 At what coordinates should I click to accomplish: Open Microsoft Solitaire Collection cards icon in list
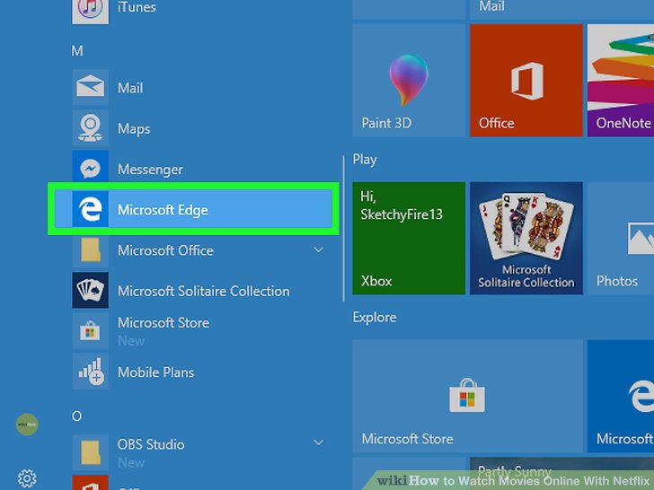pyautogui.click(x=90, y=290)
